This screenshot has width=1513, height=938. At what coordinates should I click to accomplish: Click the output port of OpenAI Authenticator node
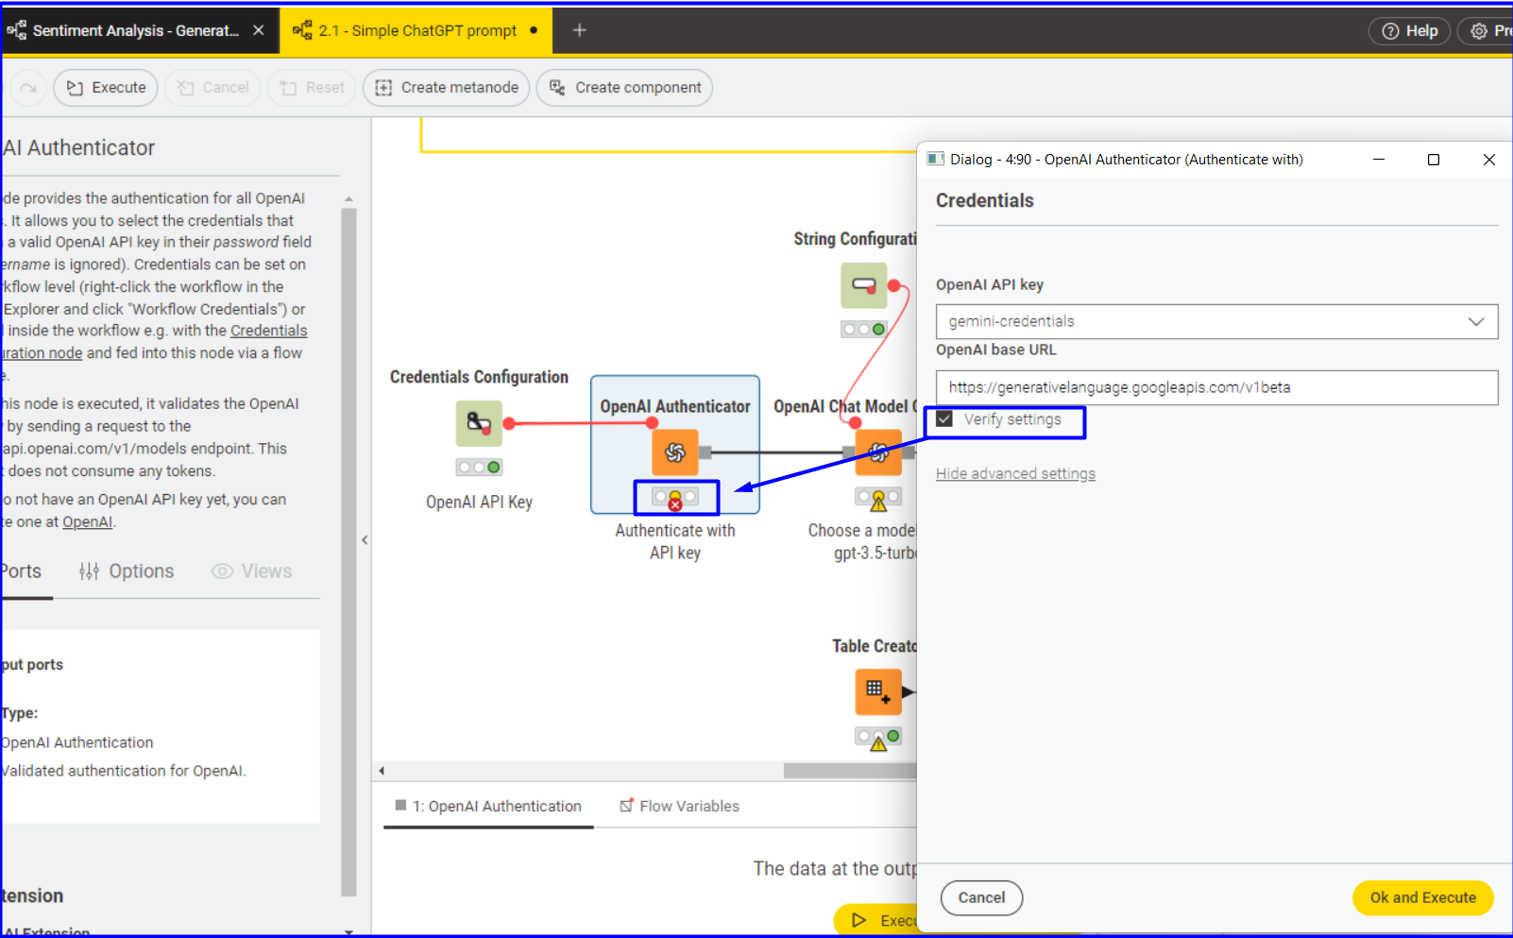[705, 452]
